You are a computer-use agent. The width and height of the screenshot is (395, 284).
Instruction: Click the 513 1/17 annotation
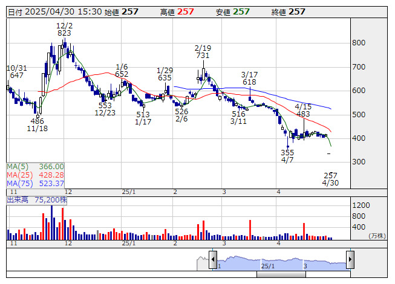pyautogui.click(x=143, y=118)
